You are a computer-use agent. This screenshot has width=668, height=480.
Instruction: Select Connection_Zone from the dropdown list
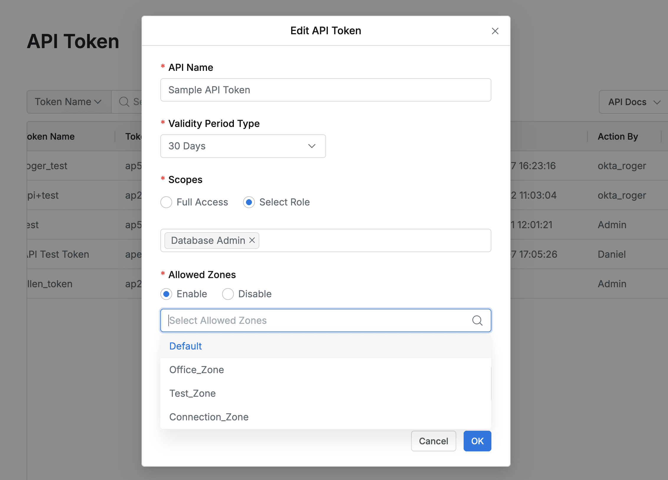tap(209, 417)
